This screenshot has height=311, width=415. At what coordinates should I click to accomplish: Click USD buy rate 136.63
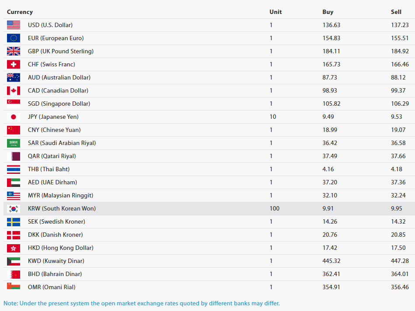tap(331, 25)
